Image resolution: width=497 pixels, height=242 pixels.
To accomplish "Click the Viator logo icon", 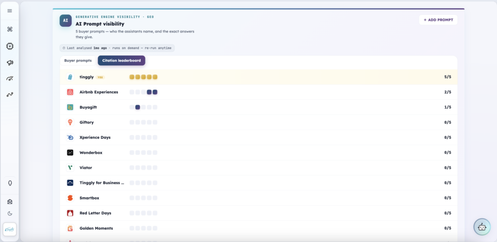I will pyautogui.click(x=70, y=168).
